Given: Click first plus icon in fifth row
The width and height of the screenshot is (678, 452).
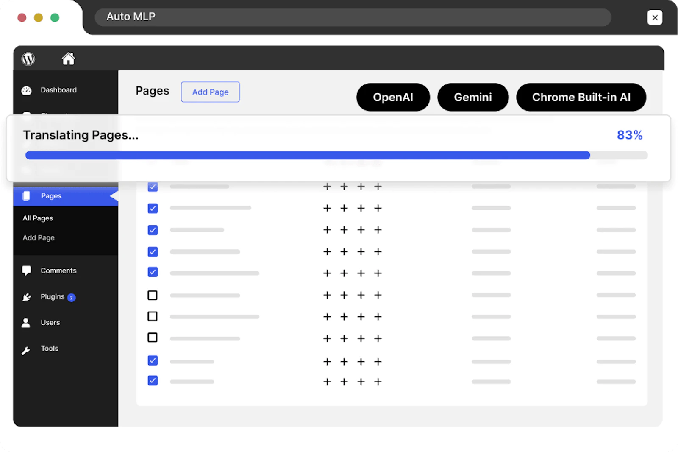Looking at the screenshot, I should (x=327, y=273).
